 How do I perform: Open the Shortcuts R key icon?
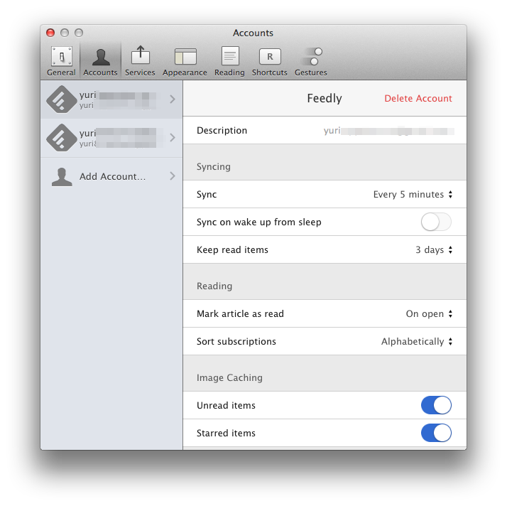pyautogui.click(x=270, y=57)
